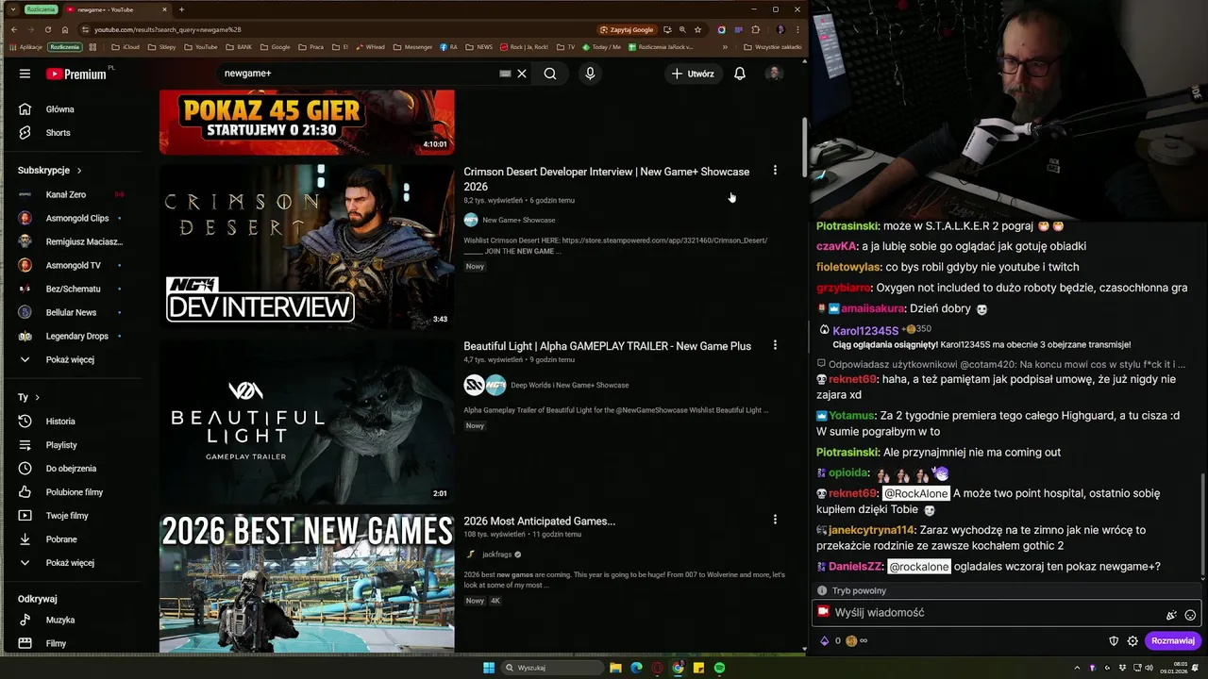
Task: Open the Messenger bookmark folder
Action: point(412,46)
